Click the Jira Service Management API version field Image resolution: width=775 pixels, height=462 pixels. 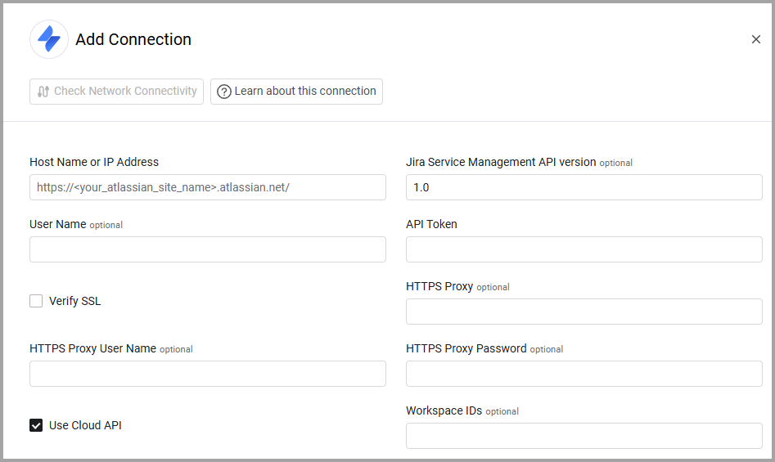(584, 187)
